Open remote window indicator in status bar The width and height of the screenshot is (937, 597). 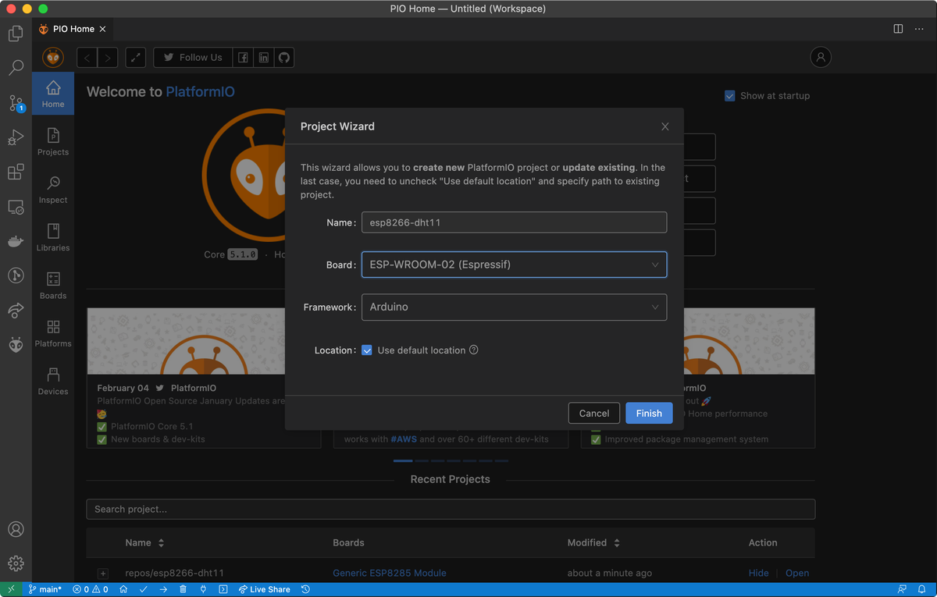coord(11,589)
